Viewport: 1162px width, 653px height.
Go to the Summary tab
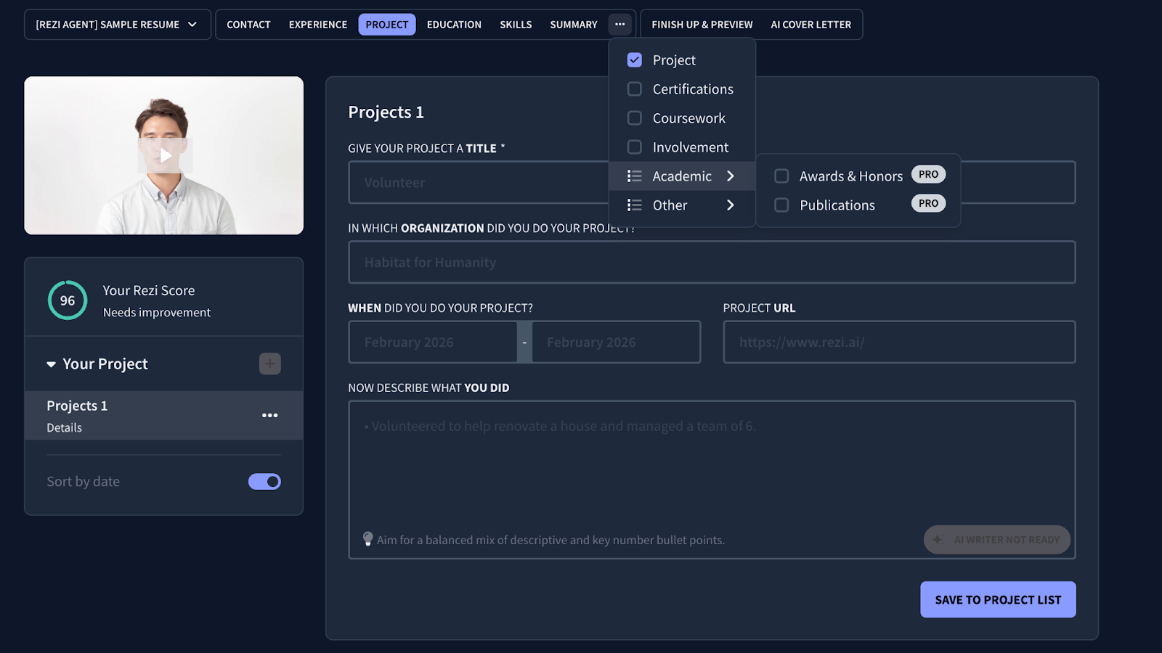click(x=574, y=25)
